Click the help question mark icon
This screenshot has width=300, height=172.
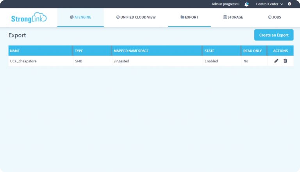pos(289,4)
